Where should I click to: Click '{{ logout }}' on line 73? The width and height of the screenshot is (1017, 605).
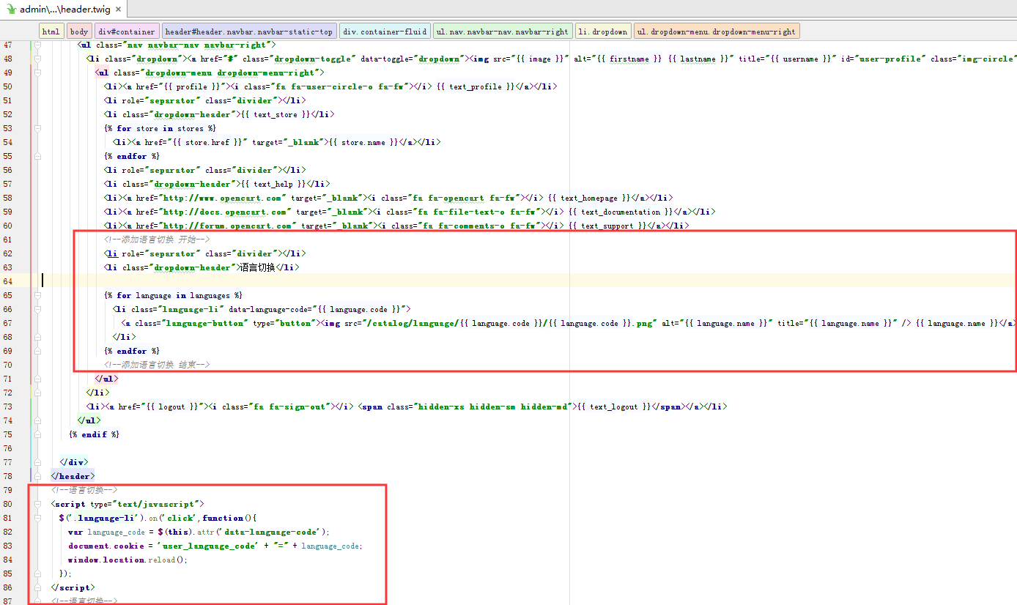tap(173, 407)
